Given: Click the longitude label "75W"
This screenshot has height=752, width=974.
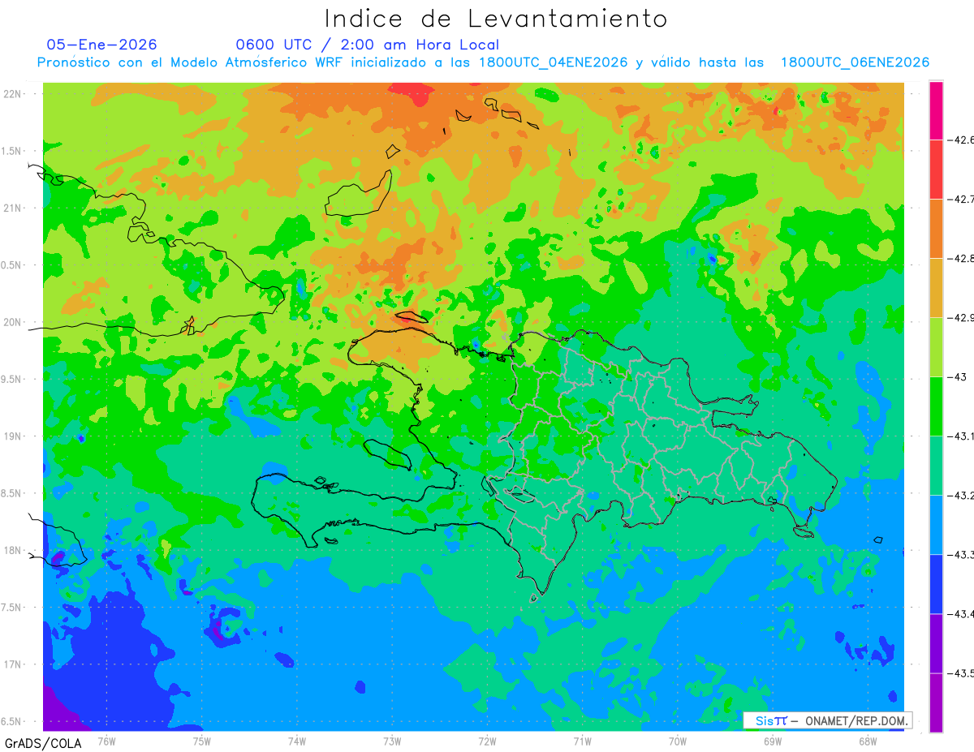Looking at the screenshot, I should pos(201,741).
